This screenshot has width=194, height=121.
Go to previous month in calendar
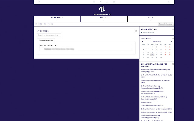point(142,42)
